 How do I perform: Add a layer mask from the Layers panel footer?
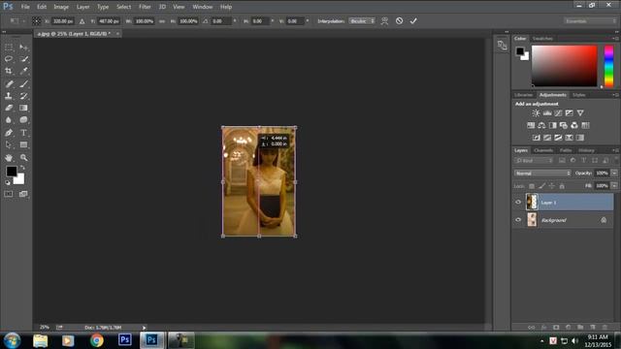(556, 328)
